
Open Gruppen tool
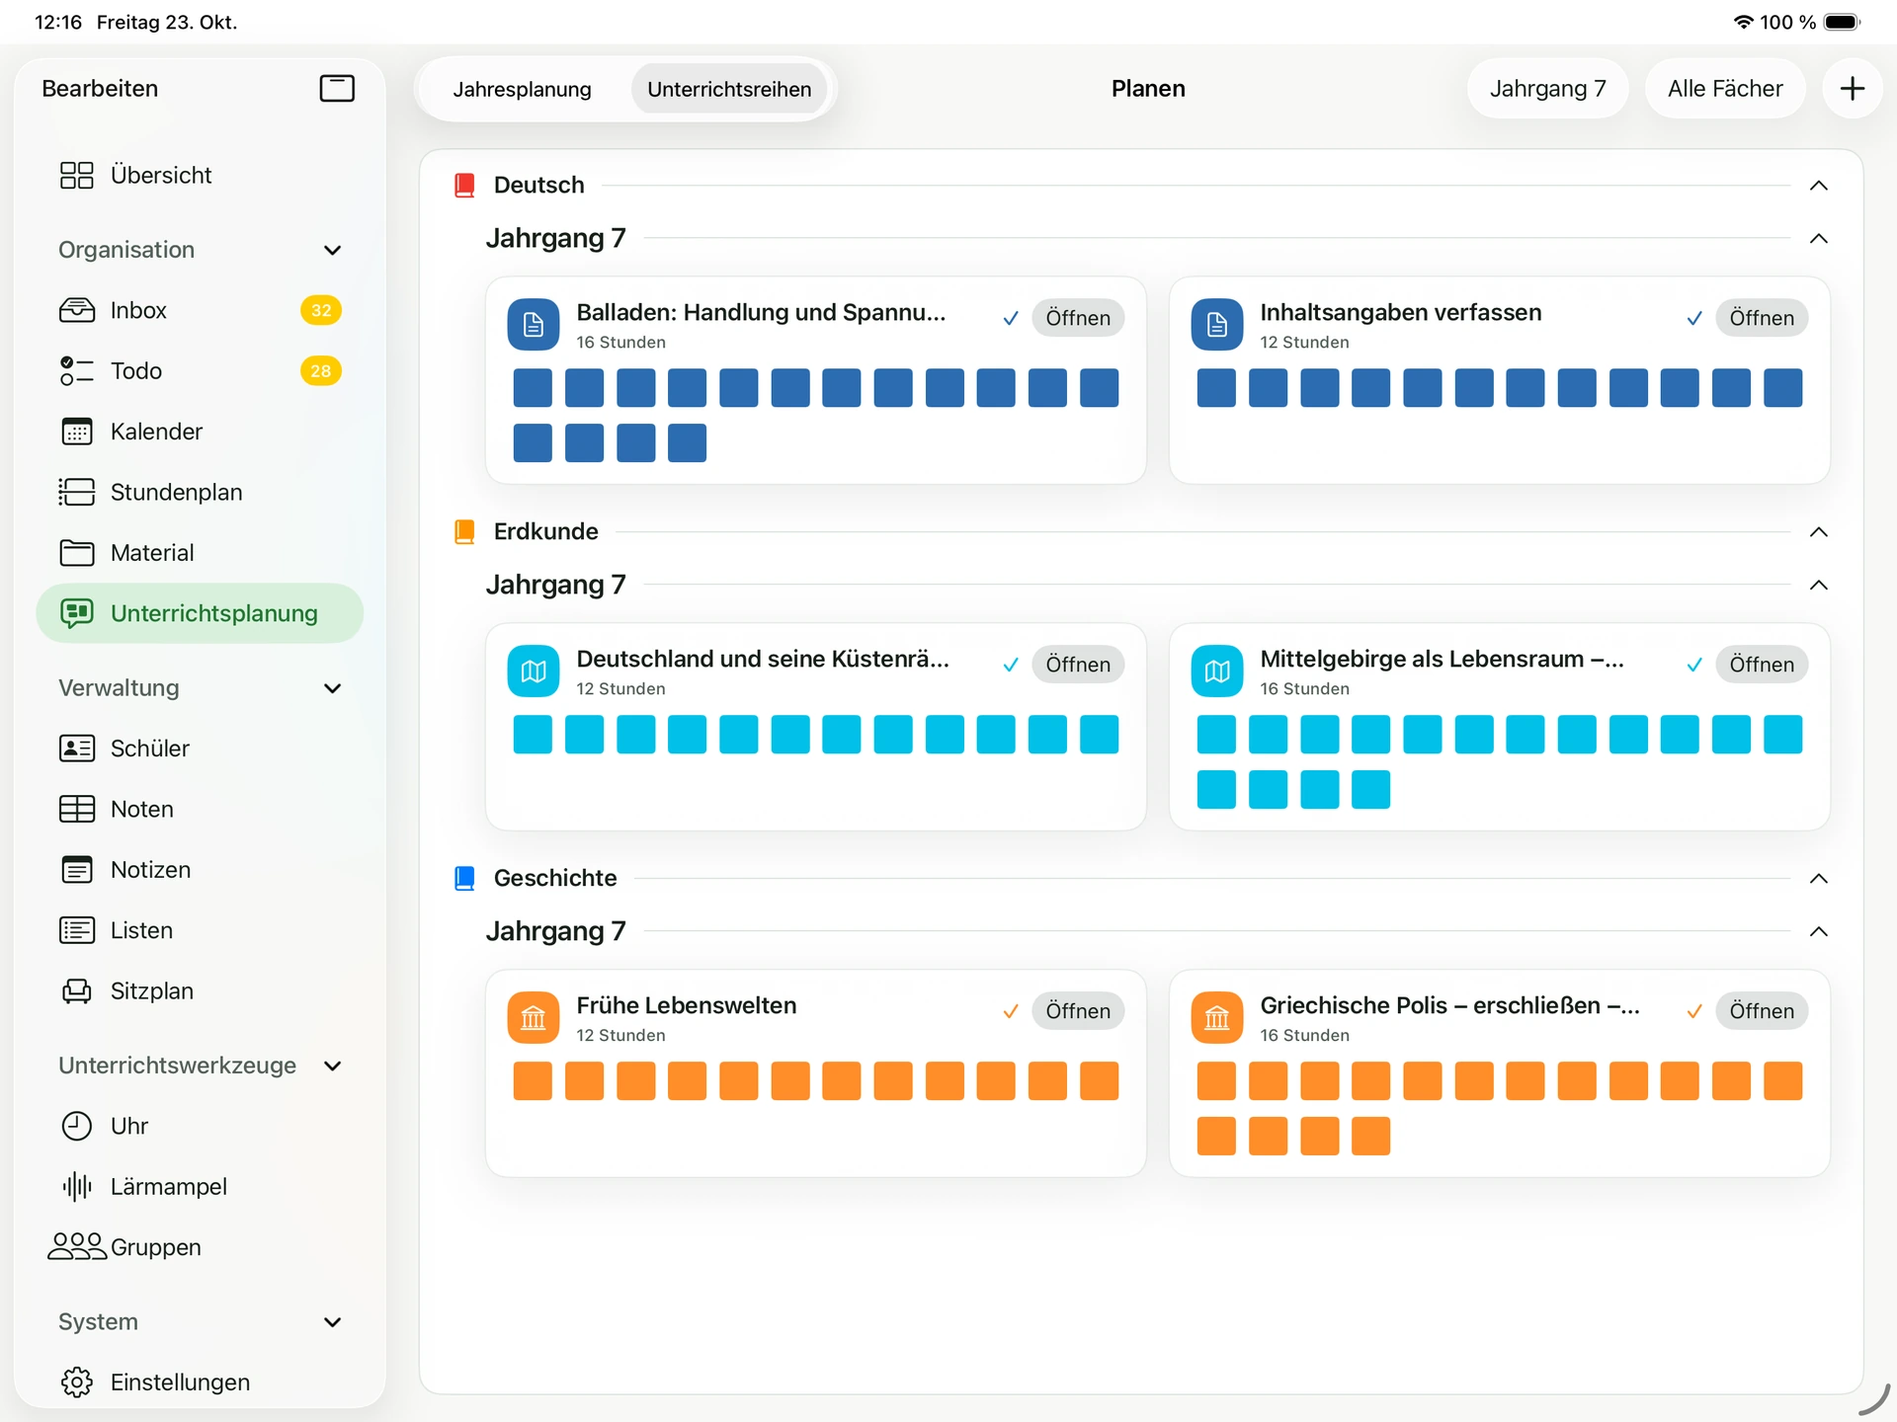(x=200, y=1247)
